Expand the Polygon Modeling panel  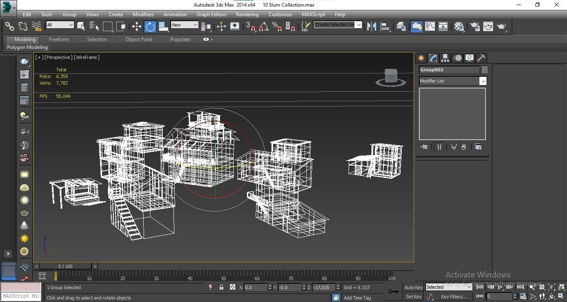coord(27,47)
